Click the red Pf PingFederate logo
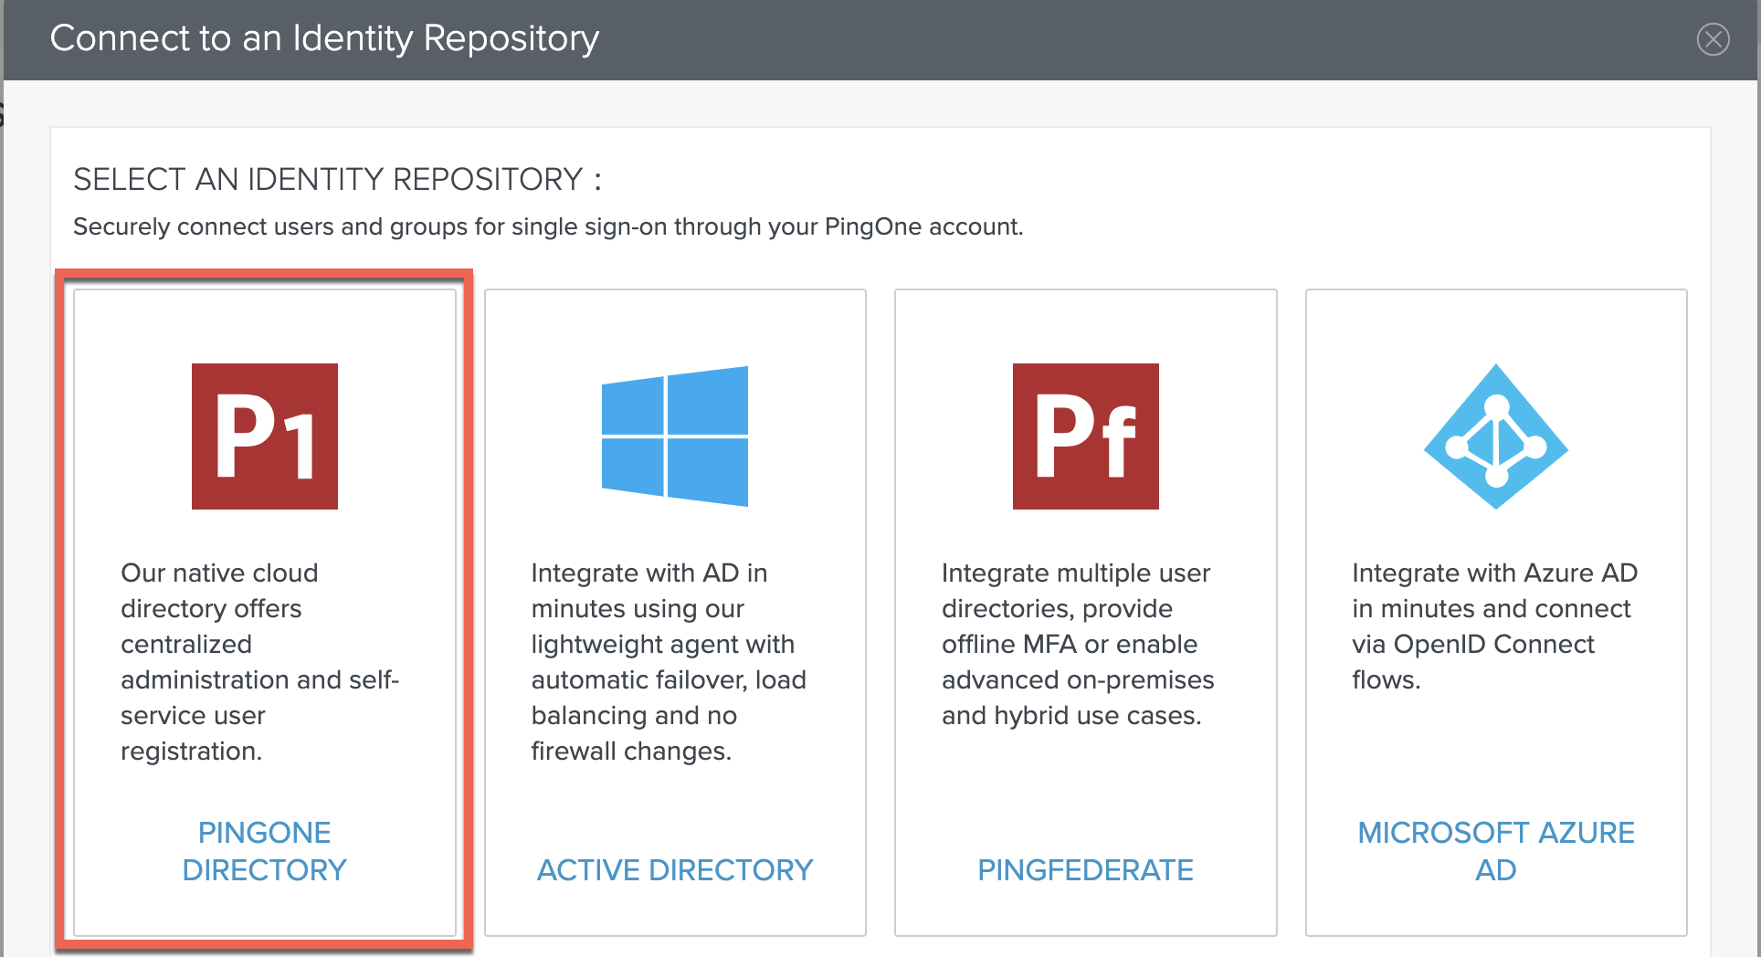 click(1085, 436)
